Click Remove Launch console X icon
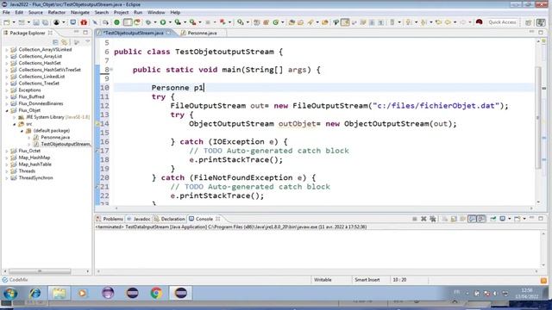This screenshot has width=552, height=310. pos(423,219)
